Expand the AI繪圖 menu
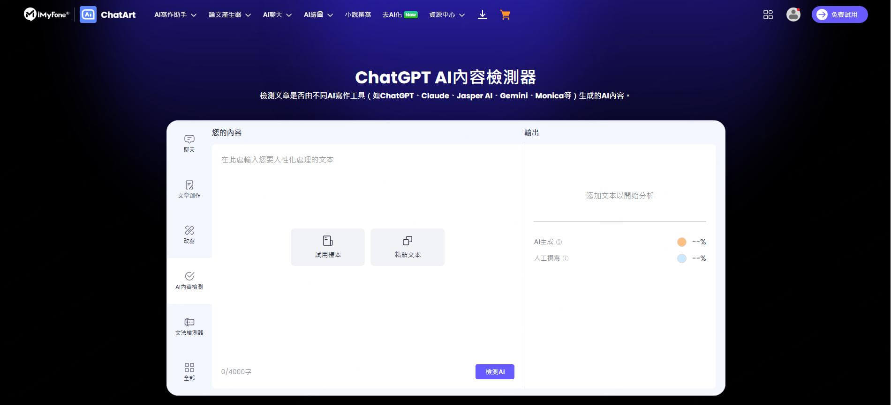 (x=318, y=15)
